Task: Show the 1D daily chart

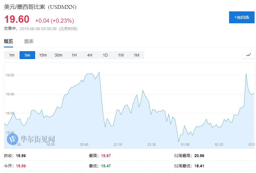Action: coord(105,55)
